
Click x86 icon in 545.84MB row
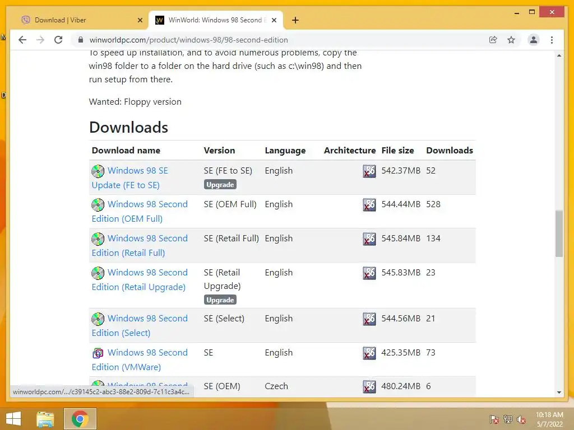[x=369, y=239]
